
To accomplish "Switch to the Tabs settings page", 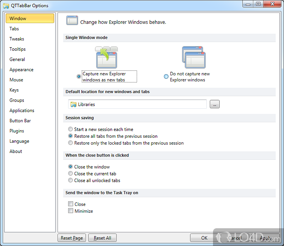I will pyautogui.click(x=14, y=29).
